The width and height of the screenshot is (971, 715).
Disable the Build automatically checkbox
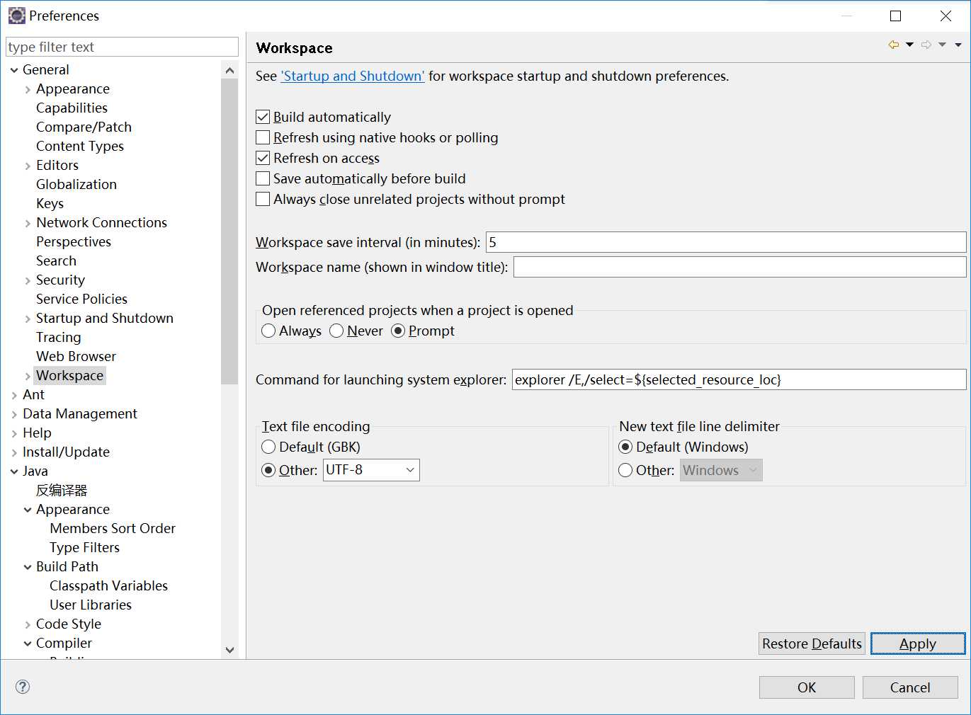tap(263, 117)
